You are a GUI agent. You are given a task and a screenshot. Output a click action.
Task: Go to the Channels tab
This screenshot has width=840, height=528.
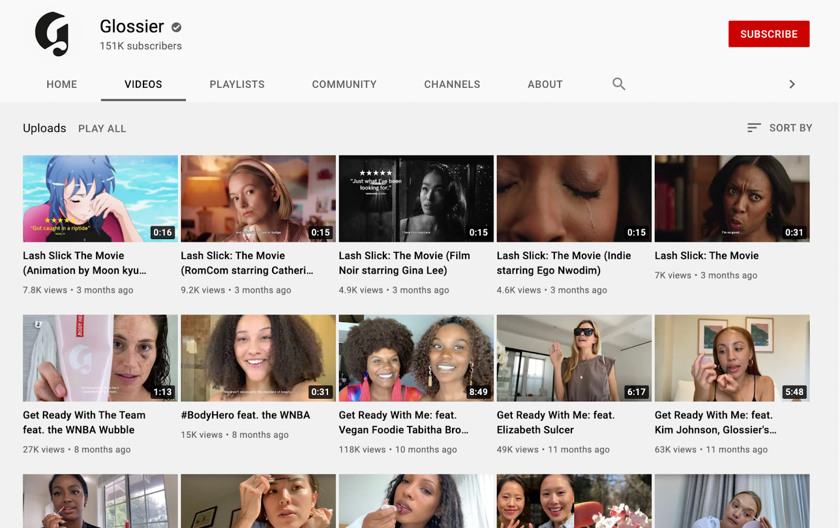[451, 84]
